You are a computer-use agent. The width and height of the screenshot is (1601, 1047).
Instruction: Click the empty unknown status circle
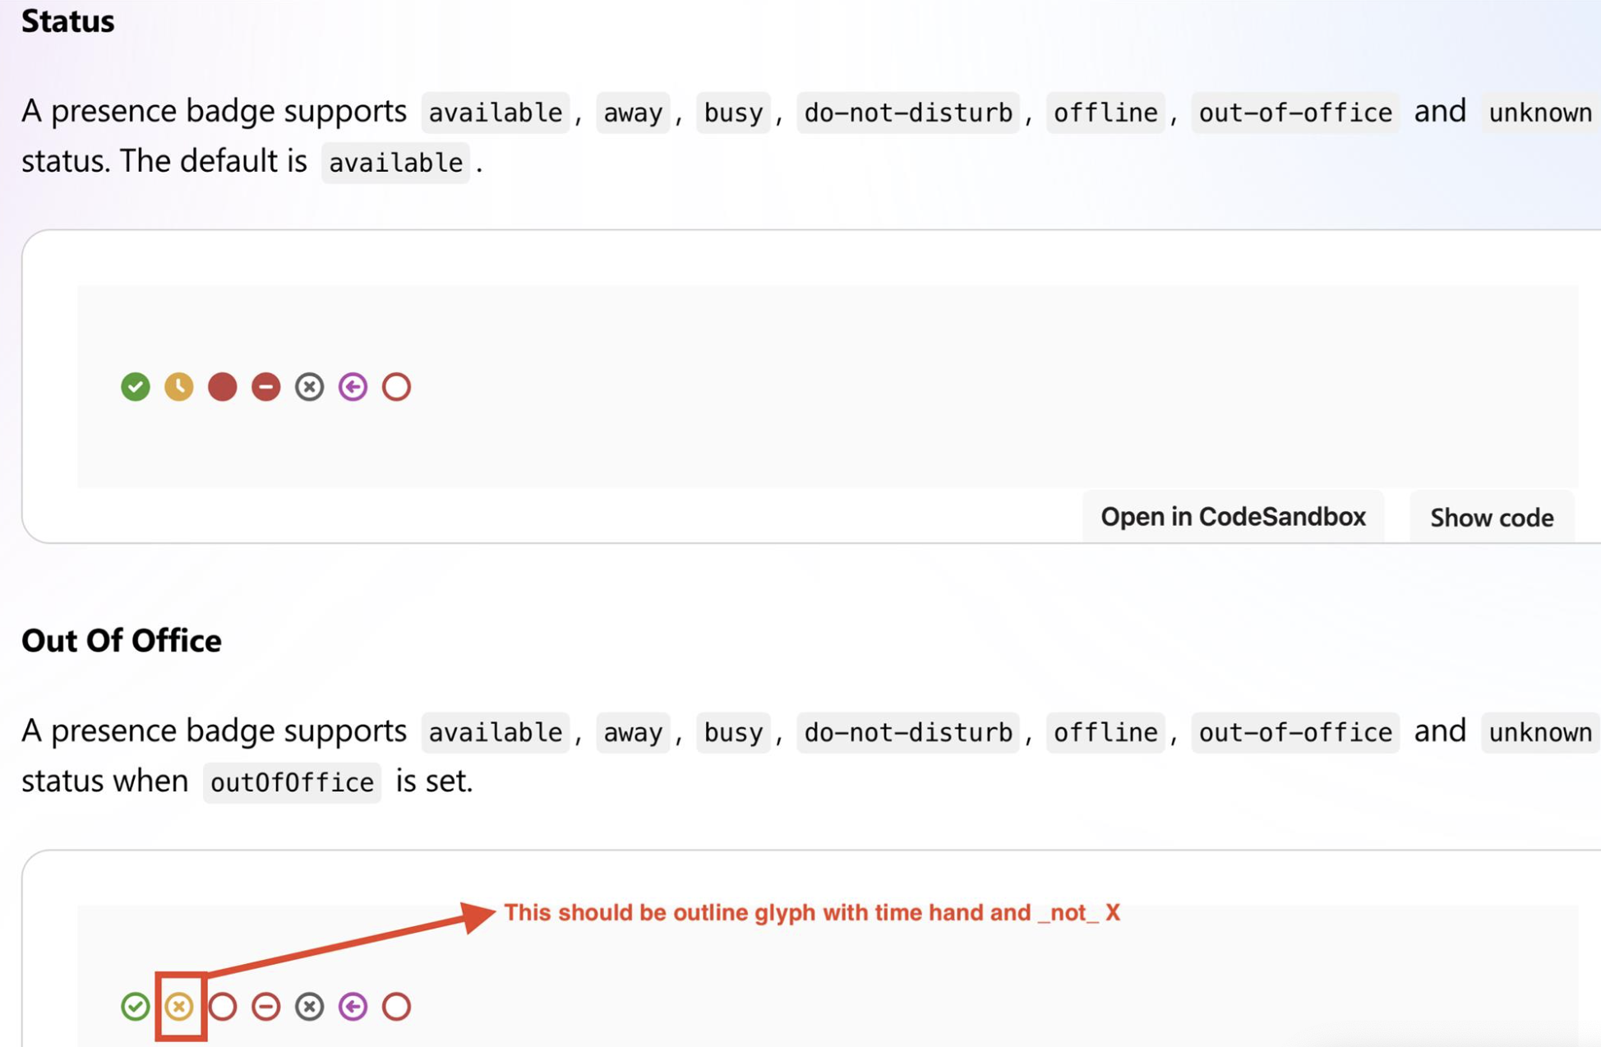(396, 386)
